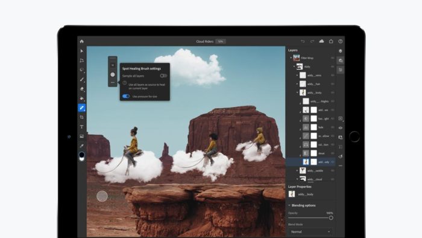Add a new layer with plus icon
Image resolution: width=422 pixels, height=238 pixels.
[x=340, y=118]
